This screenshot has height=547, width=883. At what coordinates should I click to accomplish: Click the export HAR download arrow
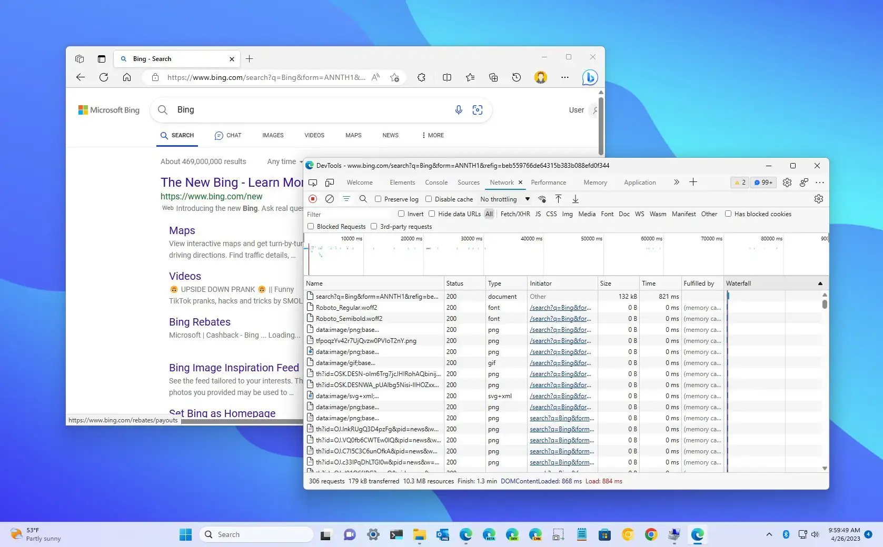[576, 199]
